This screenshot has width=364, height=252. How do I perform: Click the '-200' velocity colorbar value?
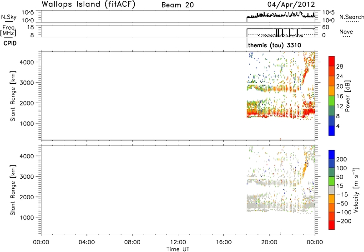[x=344, y=221]
